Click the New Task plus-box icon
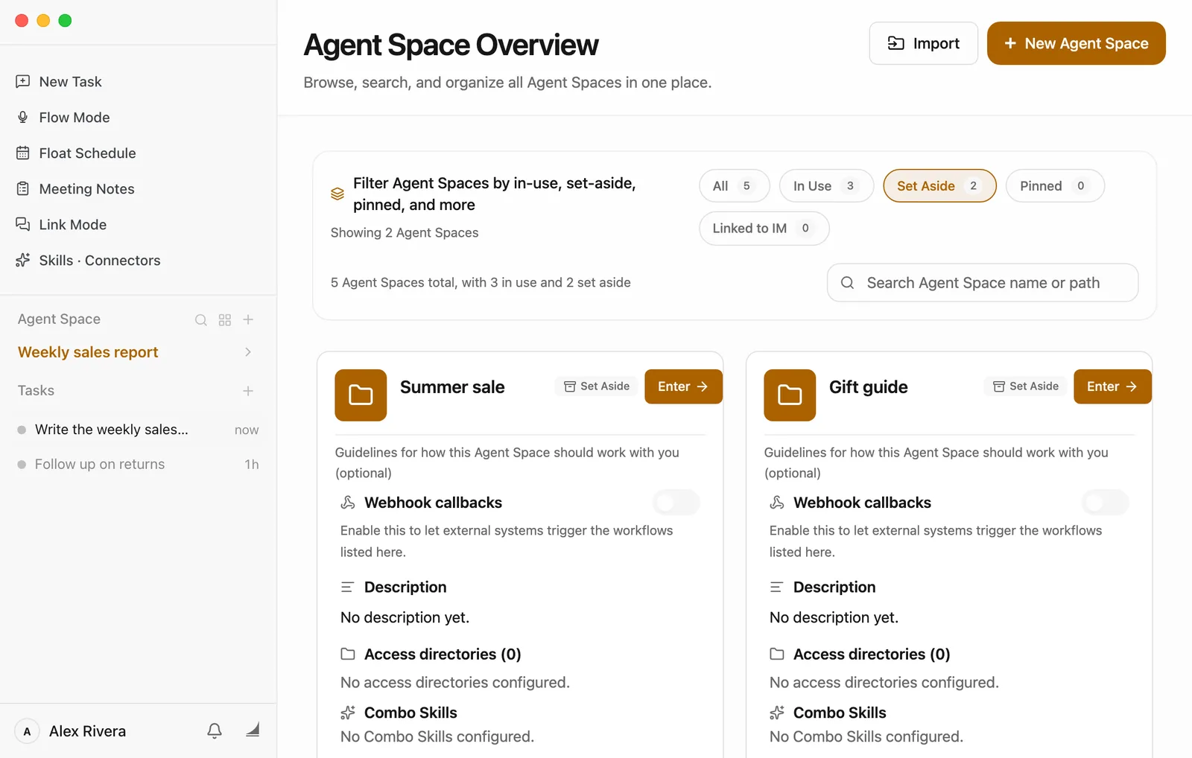This screenshot has height=758, width=1192. 23,81
